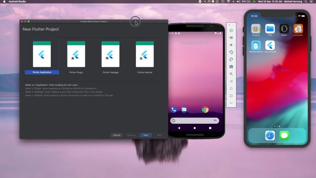Lower emulator volume with Volume Down icon
The width and height of the screenshot is (316, 178).
coord(231,45)
